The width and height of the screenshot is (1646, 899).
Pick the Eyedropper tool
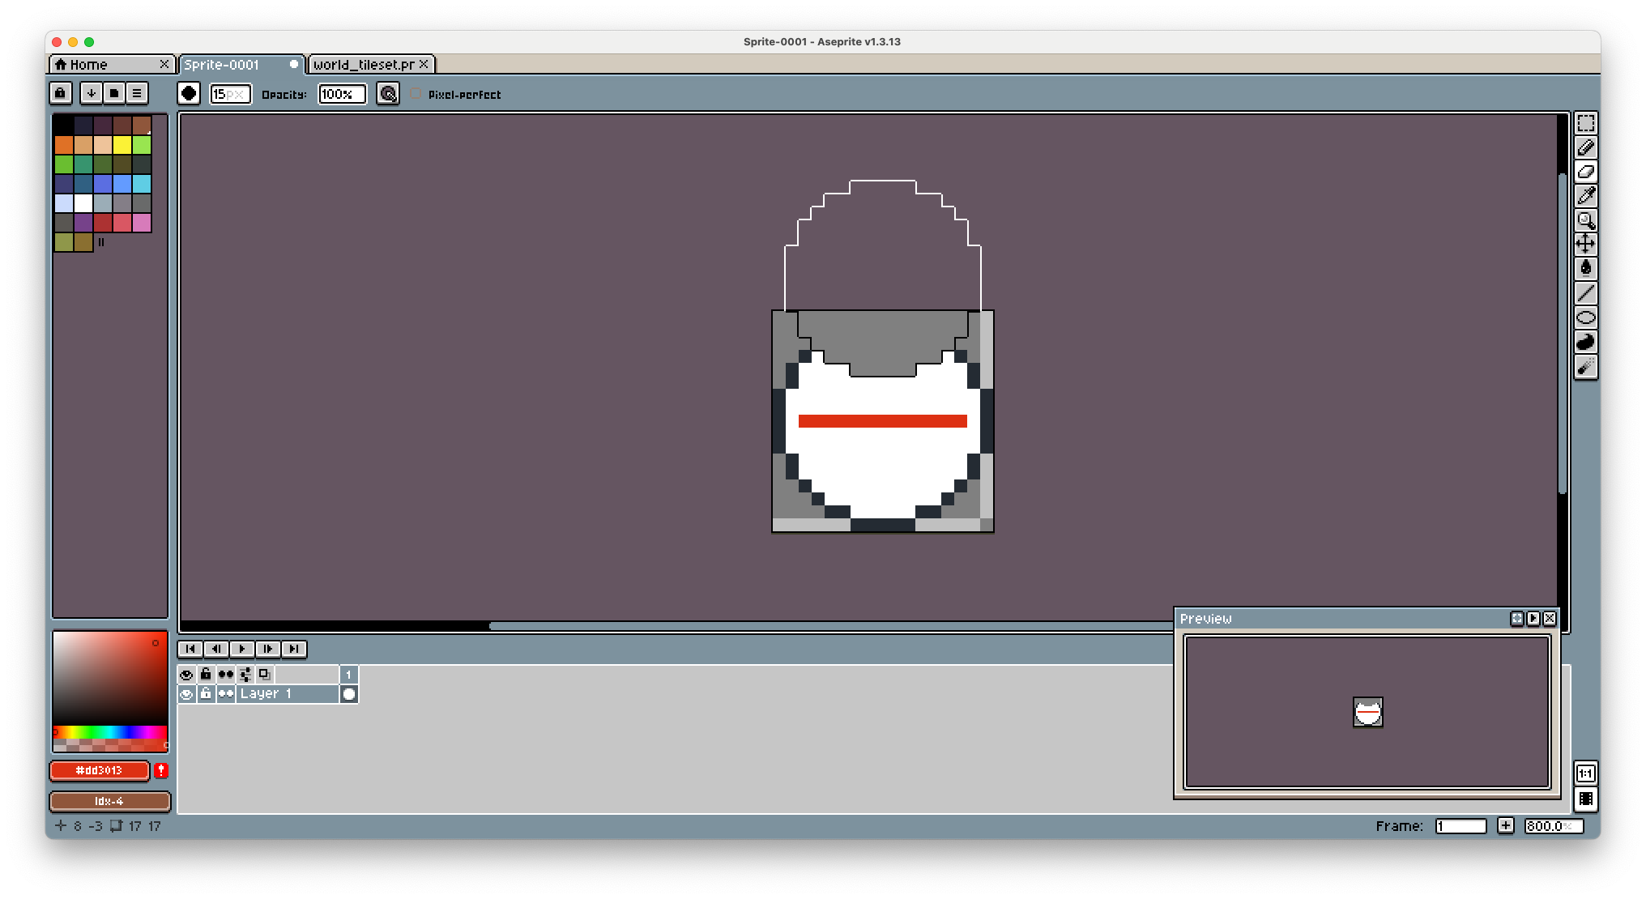click(1585, 195)
